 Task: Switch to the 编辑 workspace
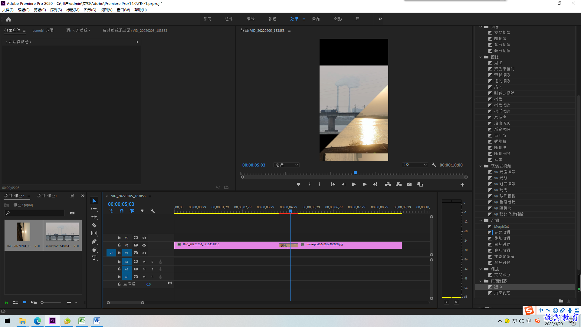point(251,19)
